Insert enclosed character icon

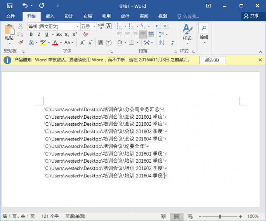[x=109, y=42]
